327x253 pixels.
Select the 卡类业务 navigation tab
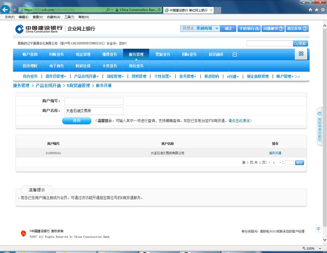[110, 66]
